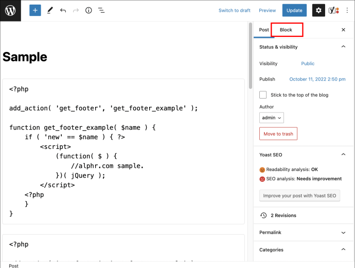Screen dimensions: 355x268
Task: Click the Sample post title
Action: [25, 56]
